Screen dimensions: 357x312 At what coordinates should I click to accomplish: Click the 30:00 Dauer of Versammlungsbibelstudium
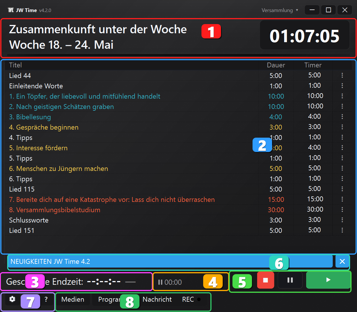[x=276, y=210]
